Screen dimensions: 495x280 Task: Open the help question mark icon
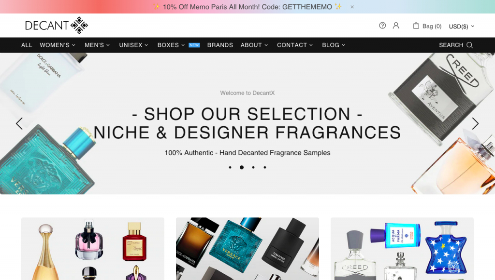pyautogui.click(x=382, y=26)
